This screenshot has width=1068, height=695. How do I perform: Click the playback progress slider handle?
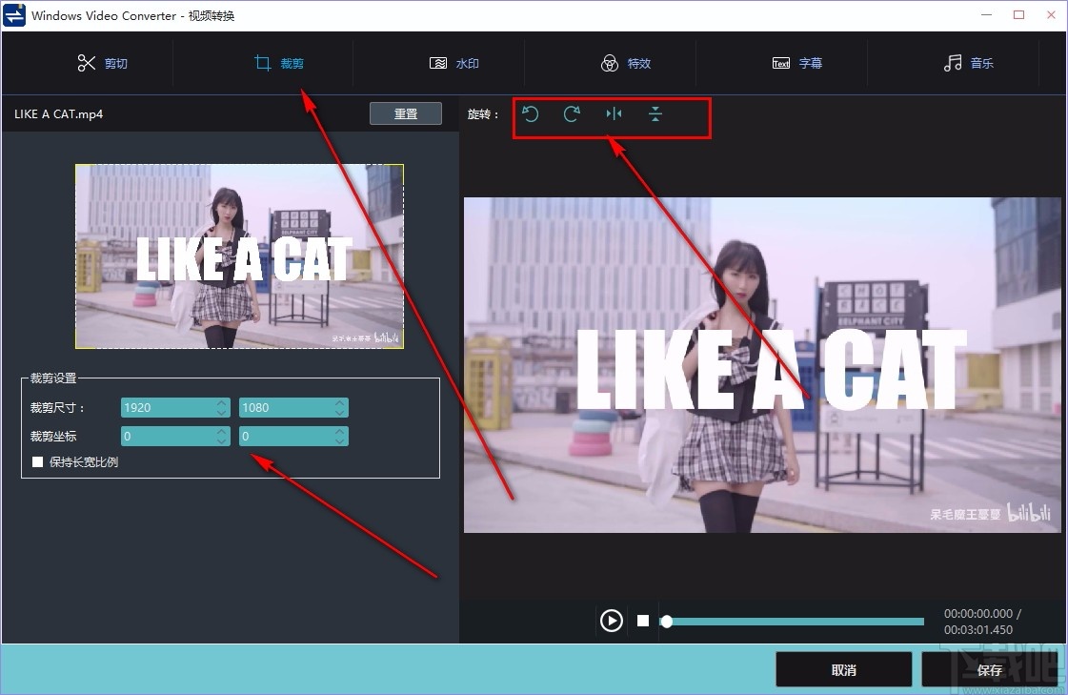667,621
